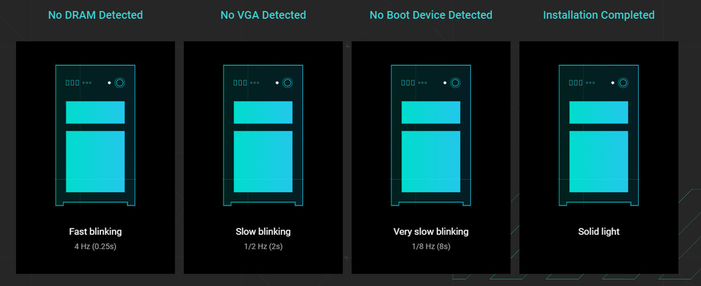Click drive bay slots on No Boot Device tower
Screen dimensions: 701x286
(x=409, y=83)
